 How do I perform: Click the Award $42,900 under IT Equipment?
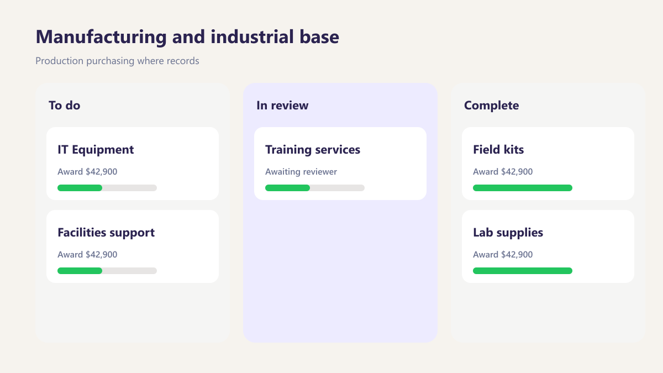click(x=87, y=172)
